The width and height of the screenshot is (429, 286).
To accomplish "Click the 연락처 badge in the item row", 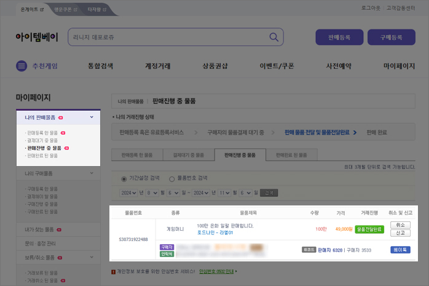I will pyautogui.click(x=167, y=254).
